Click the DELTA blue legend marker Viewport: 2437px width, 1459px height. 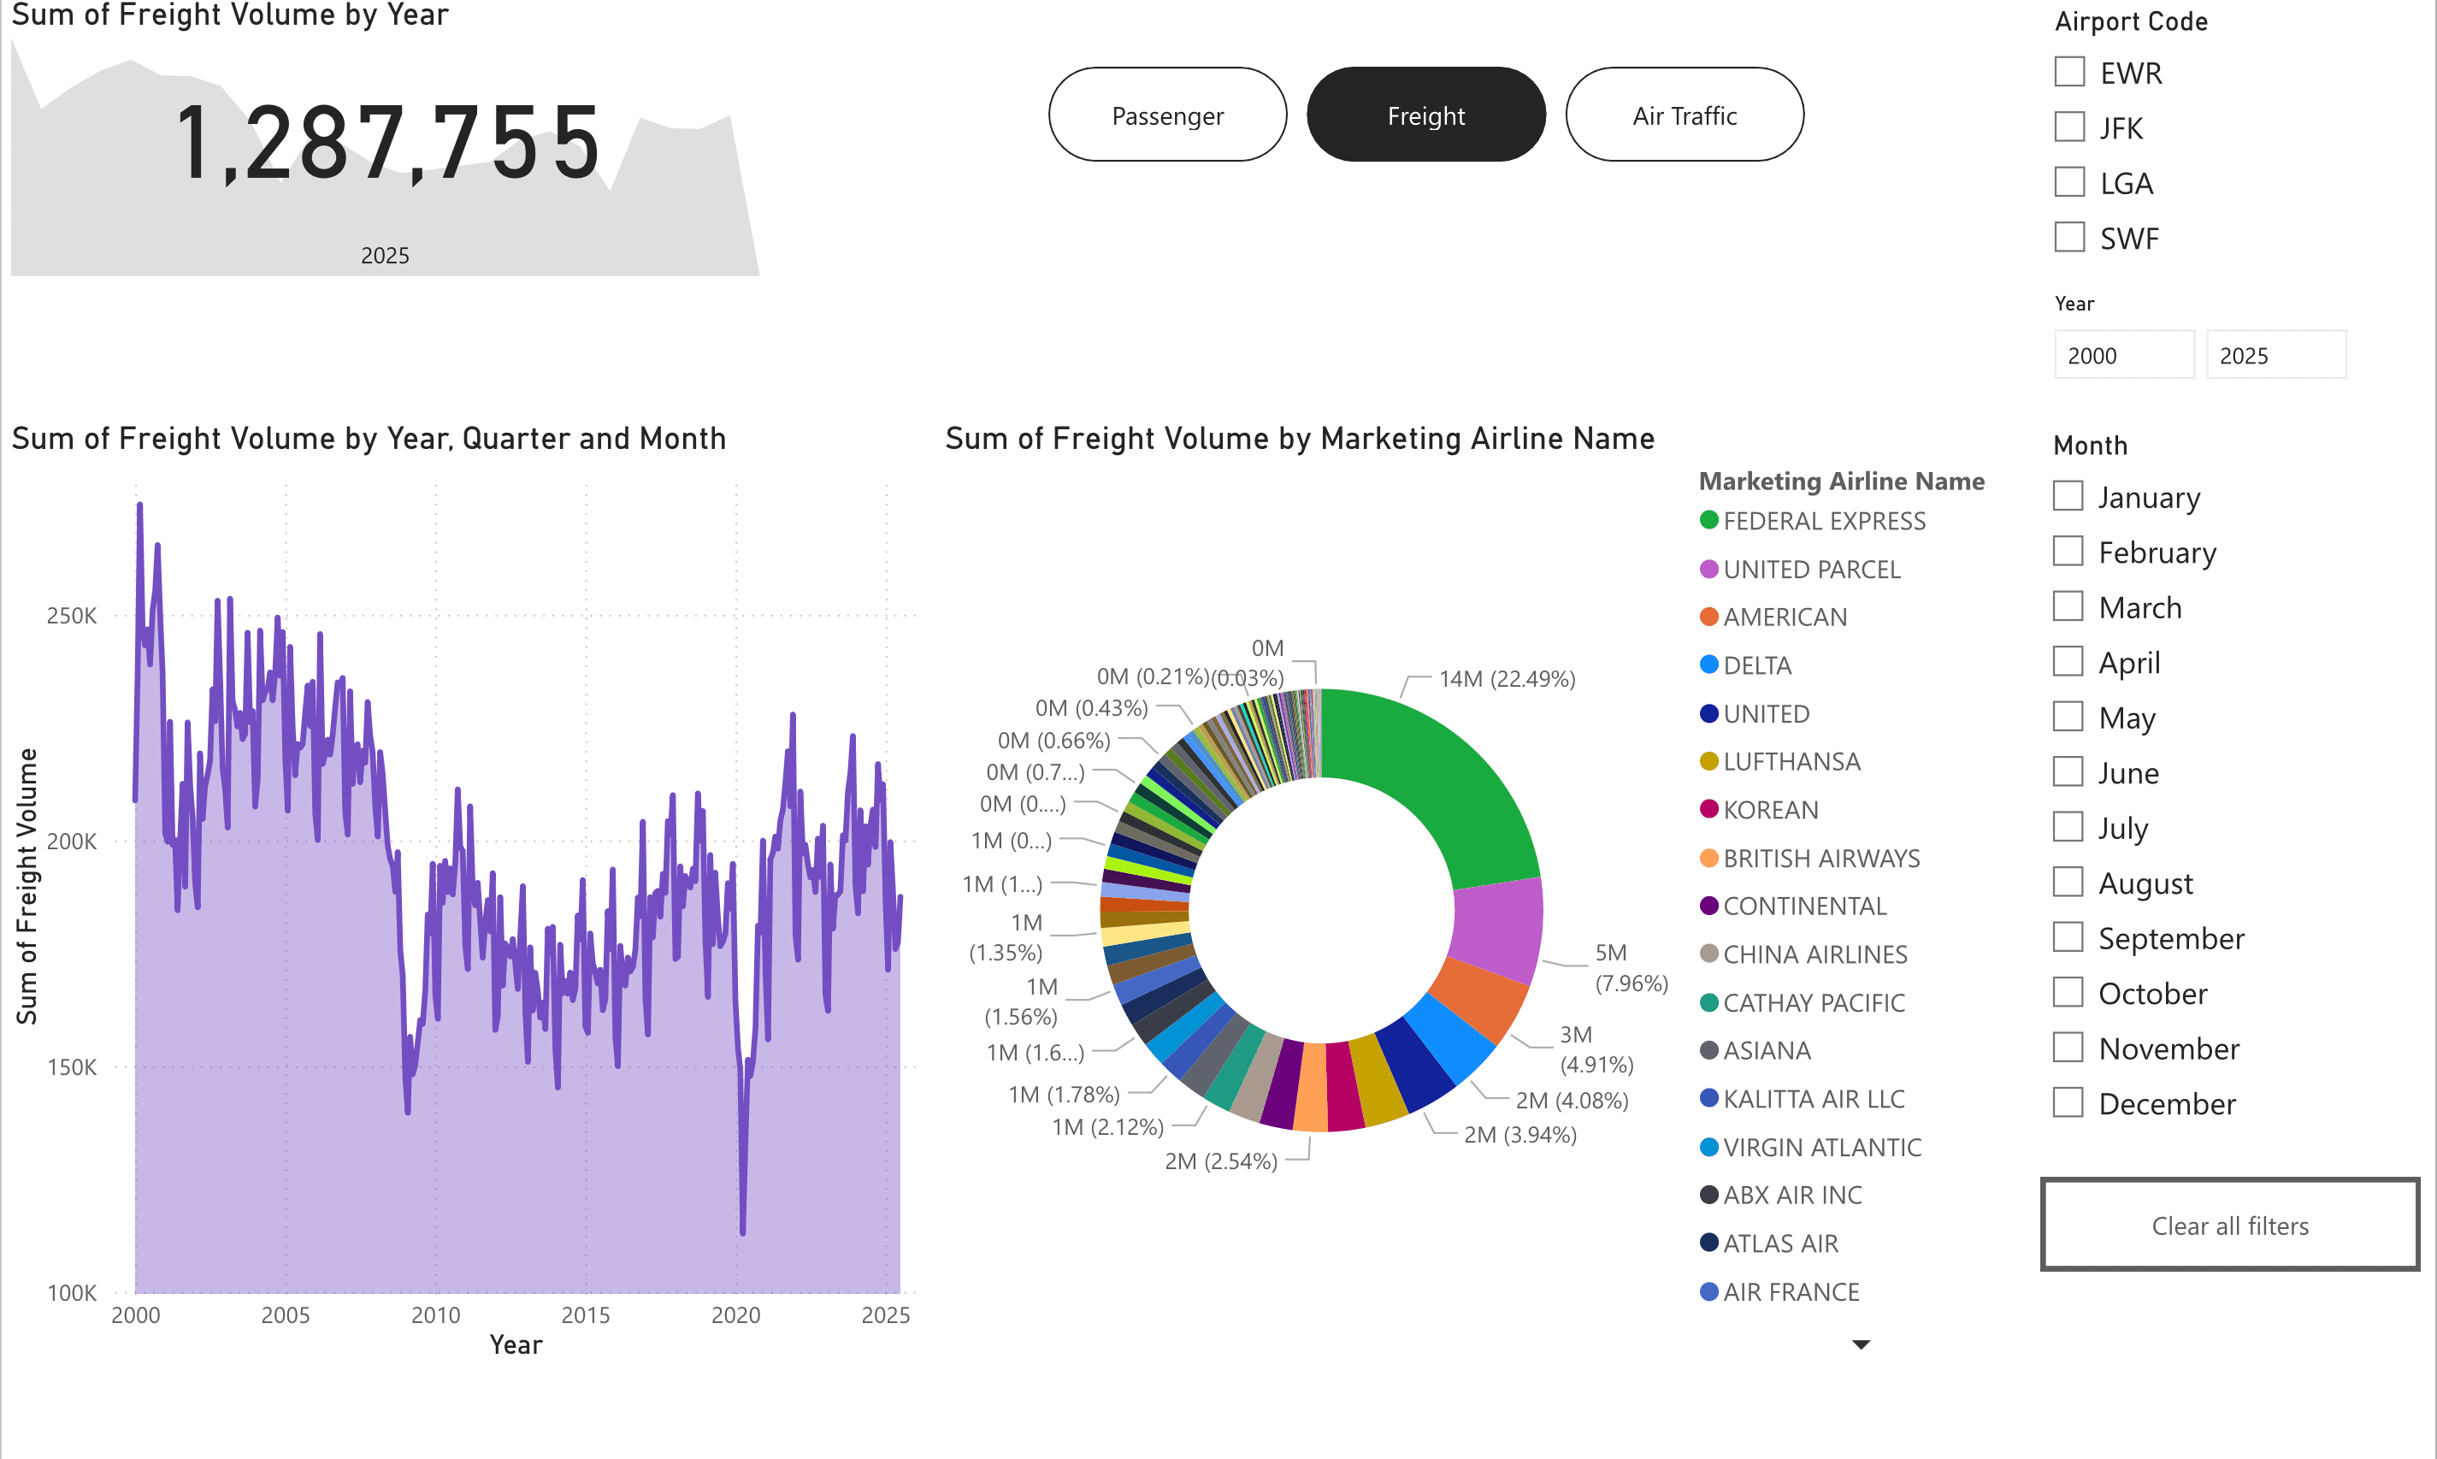pos(1708,665)
